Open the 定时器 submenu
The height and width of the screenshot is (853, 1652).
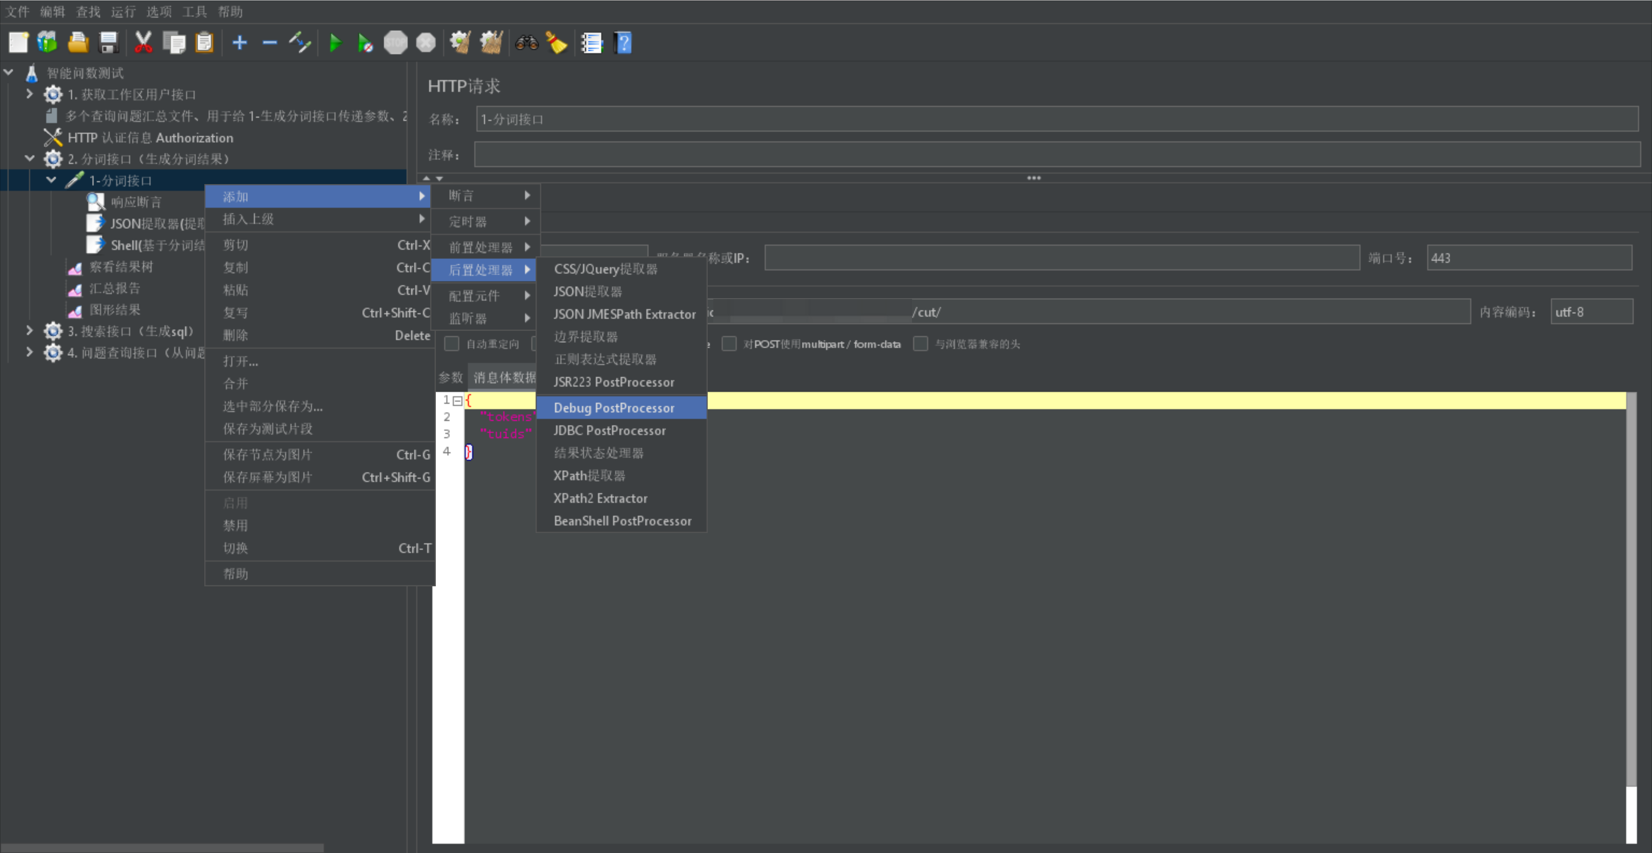[485, 222]
